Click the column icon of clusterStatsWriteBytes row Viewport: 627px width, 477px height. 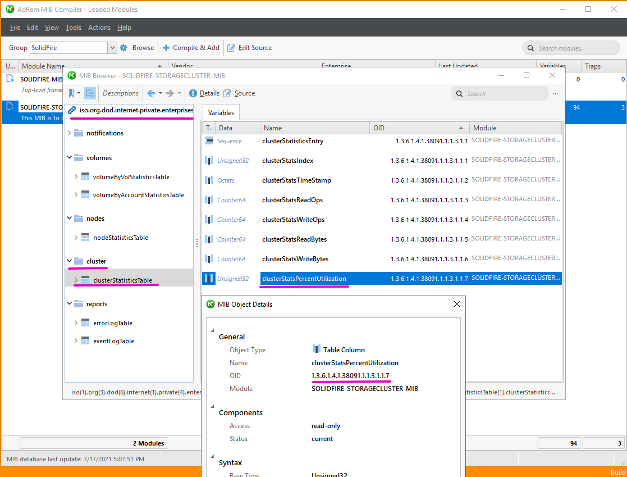209,258
